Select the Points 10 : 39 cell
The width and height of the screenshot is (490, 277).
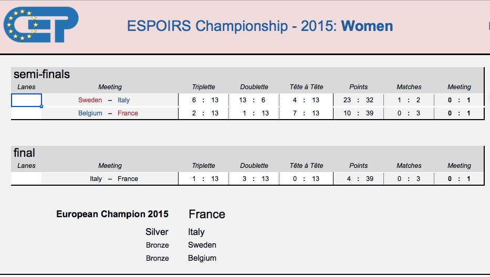358,113
